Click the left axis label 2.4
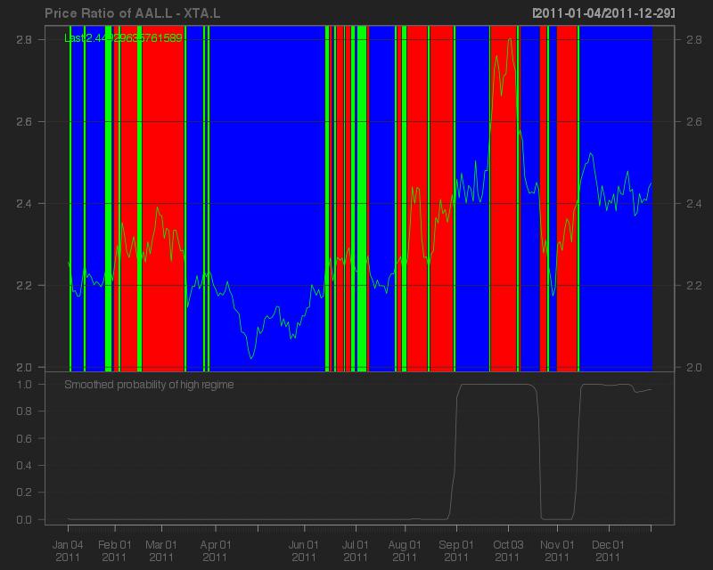Viewport: 713px width, 570px height. coord(24,203)
